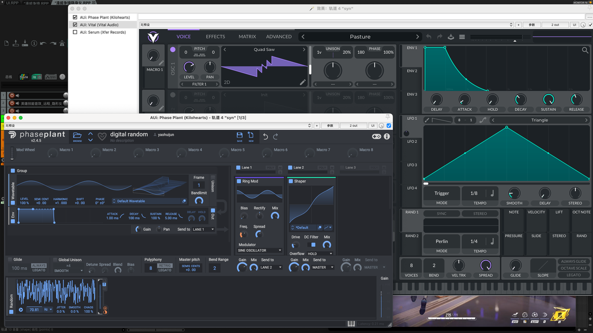Screen dimensions: 593x333
Task: Click the Vital OCTAVE SCALE button
Action: click(574, 268)
